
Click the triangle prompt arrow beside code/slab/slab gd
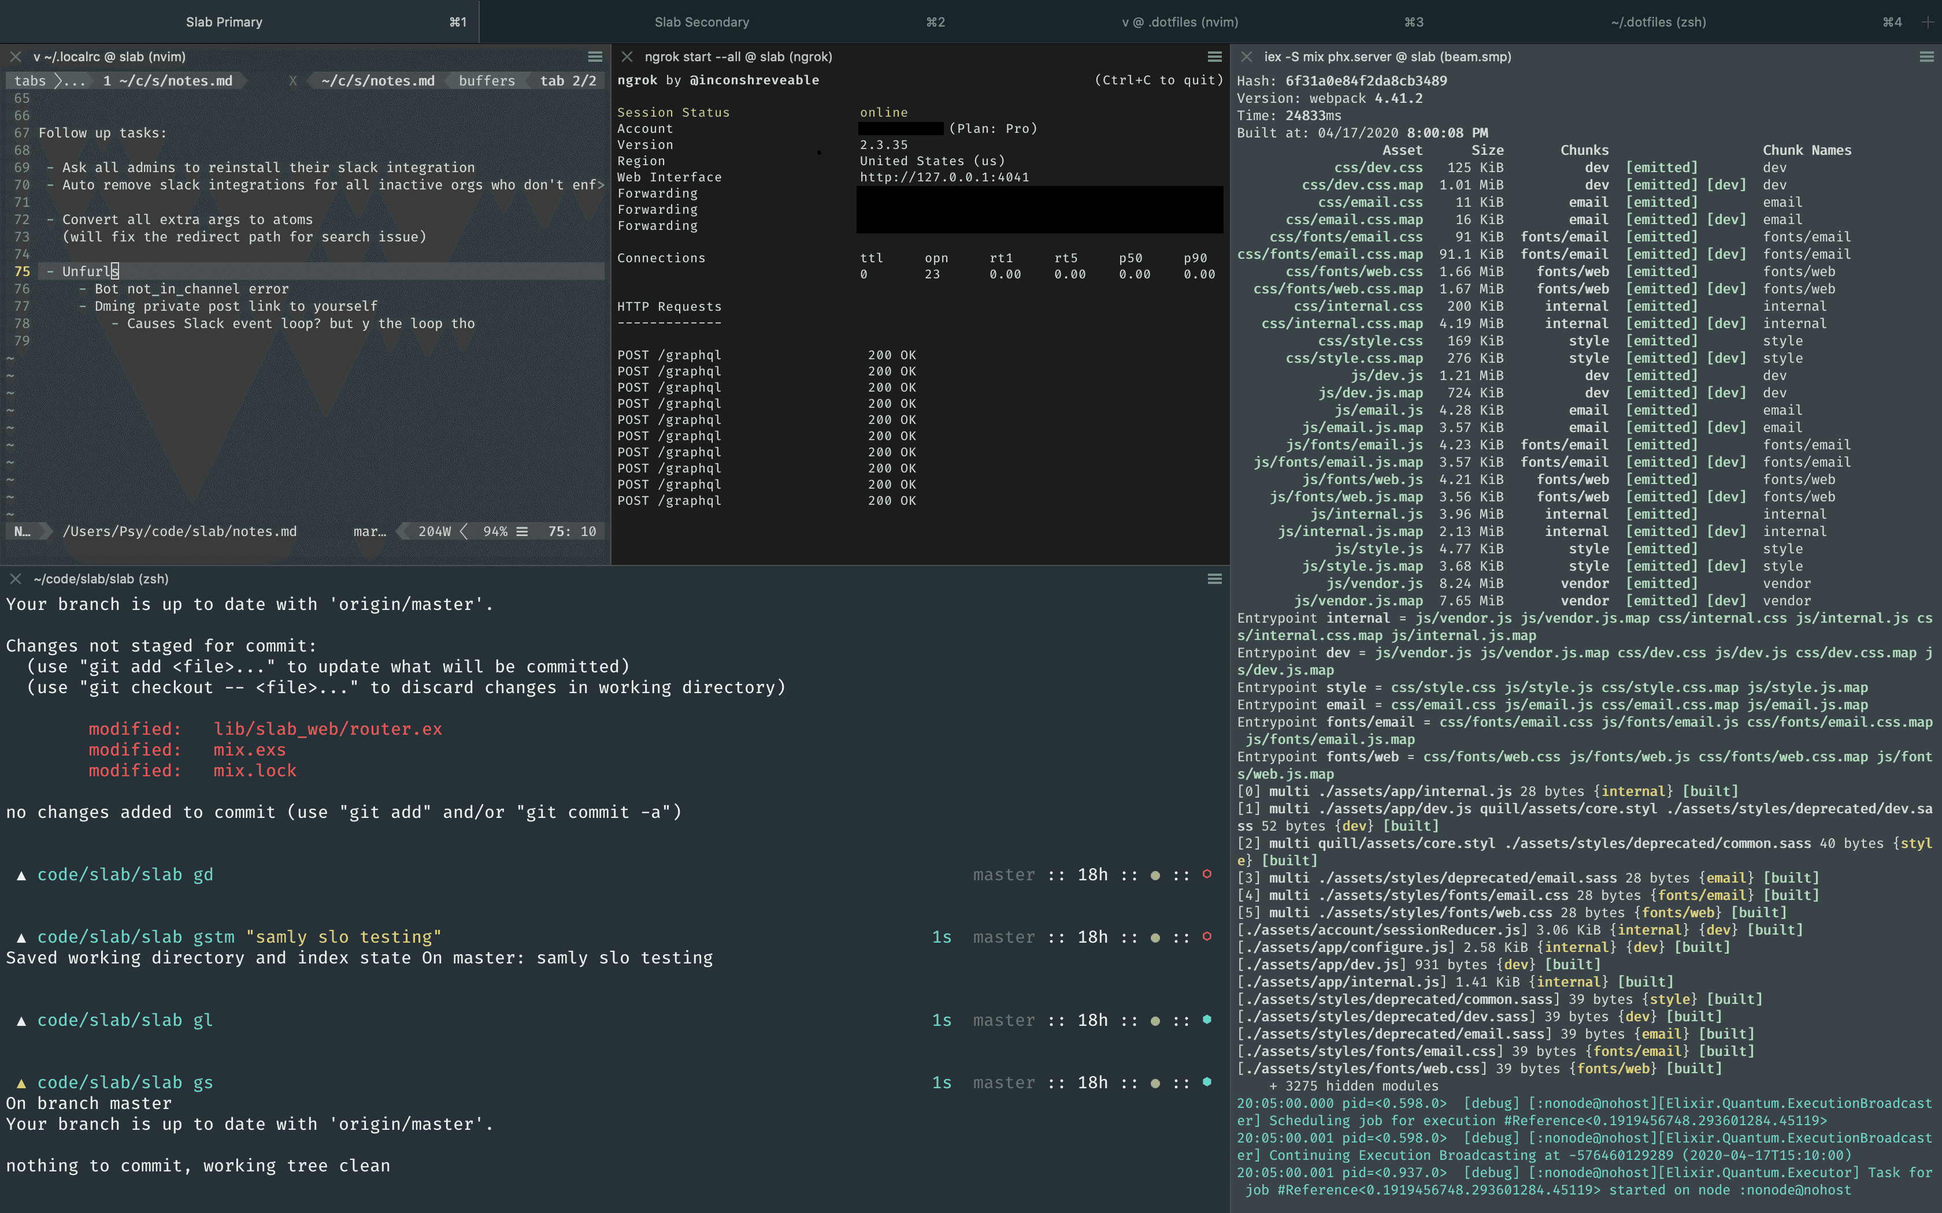point(21,875)
